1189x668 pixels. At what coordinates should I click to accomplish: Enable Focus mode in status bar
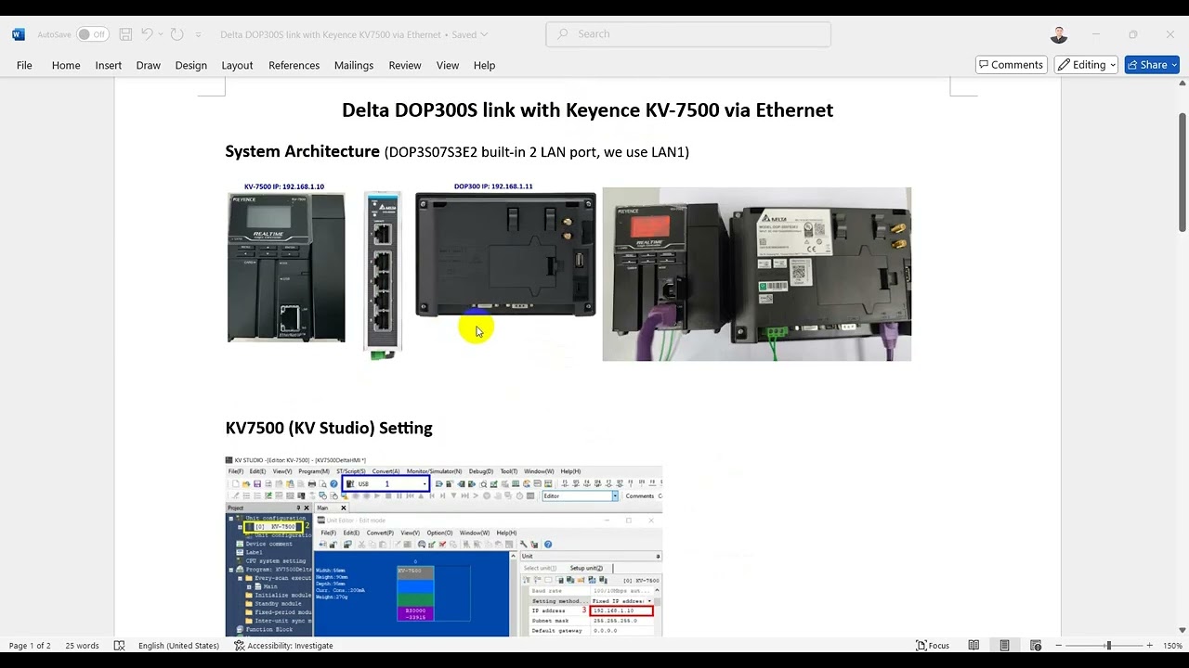point(933,646)
